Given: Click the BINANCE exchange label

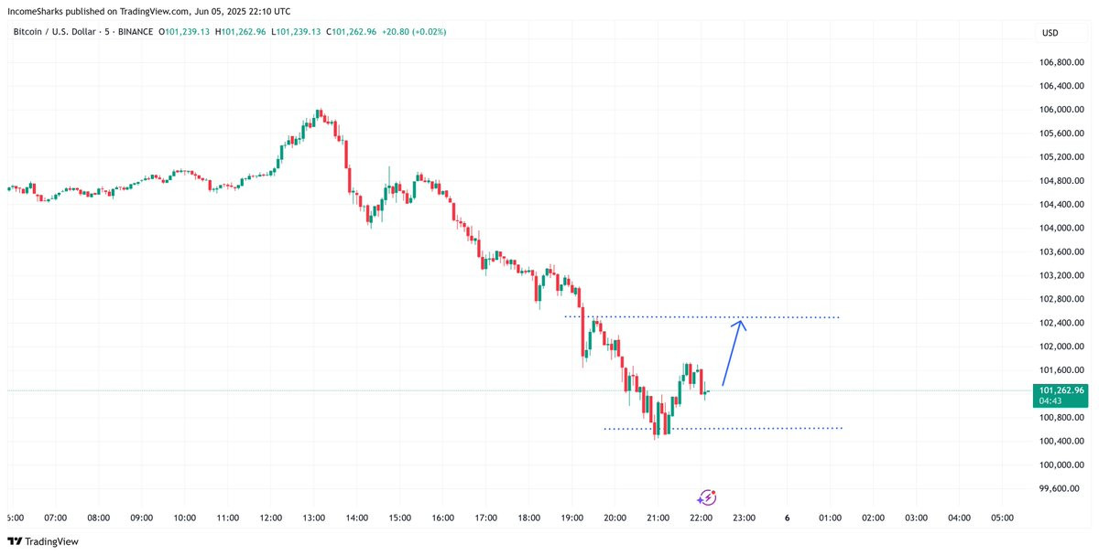Looking at the screenshot, I should 135,32.
